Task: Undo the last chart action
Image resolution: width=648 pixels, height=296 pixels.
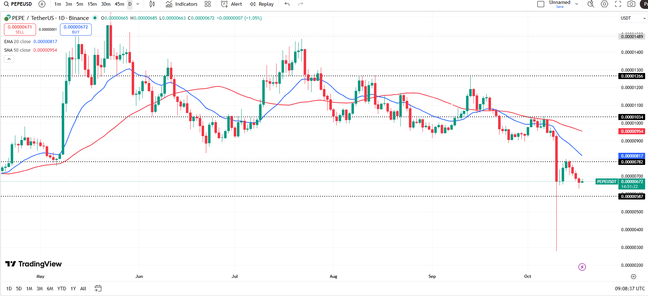Action: point(287,4)
